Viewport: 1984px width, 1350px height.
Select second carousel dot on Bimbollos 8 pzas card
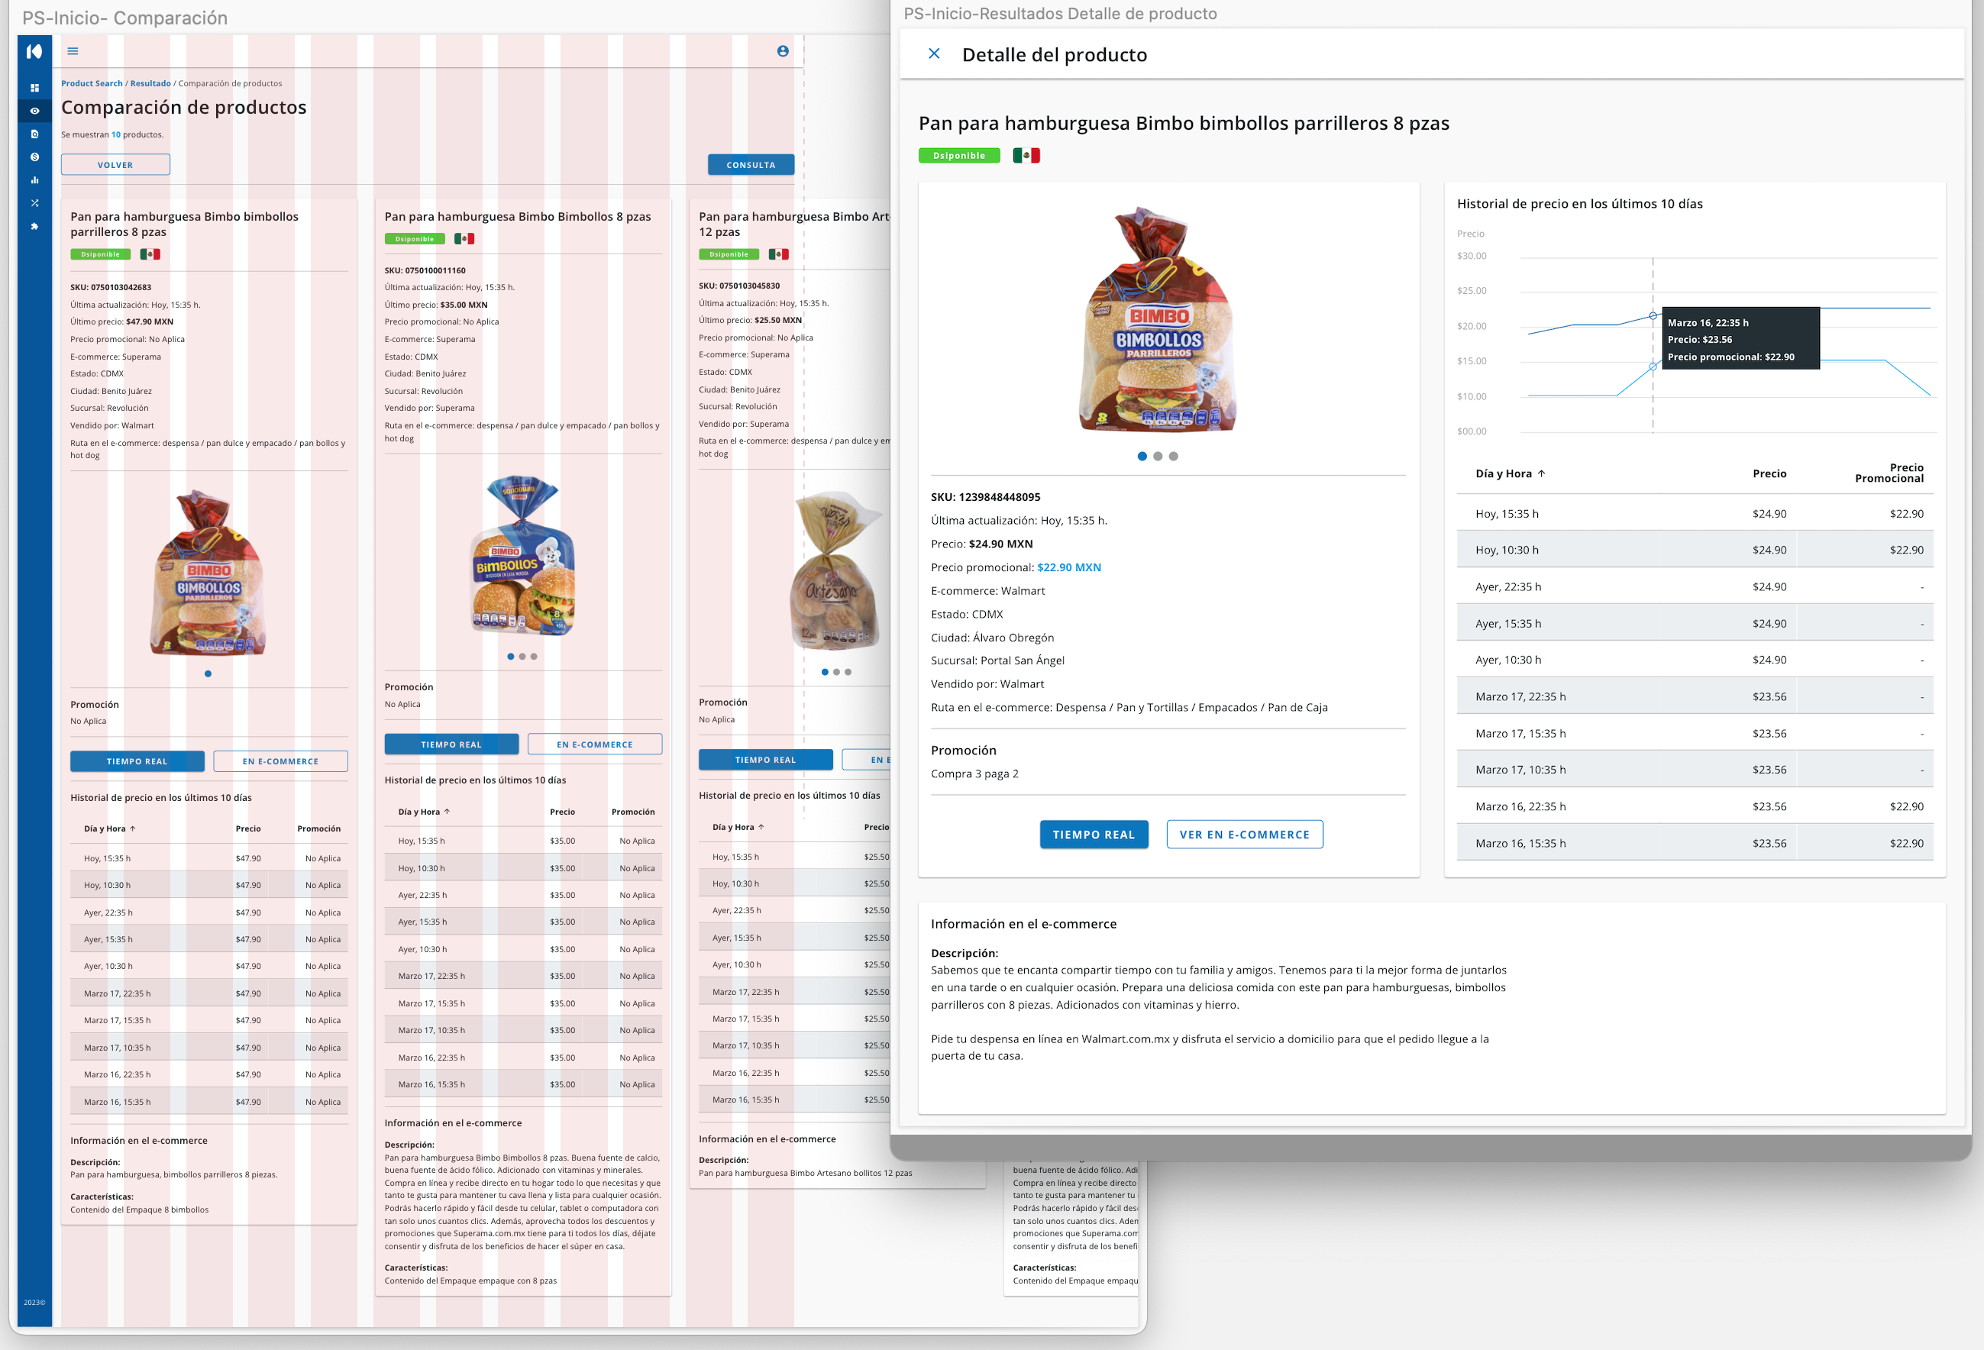coord(522,656)
